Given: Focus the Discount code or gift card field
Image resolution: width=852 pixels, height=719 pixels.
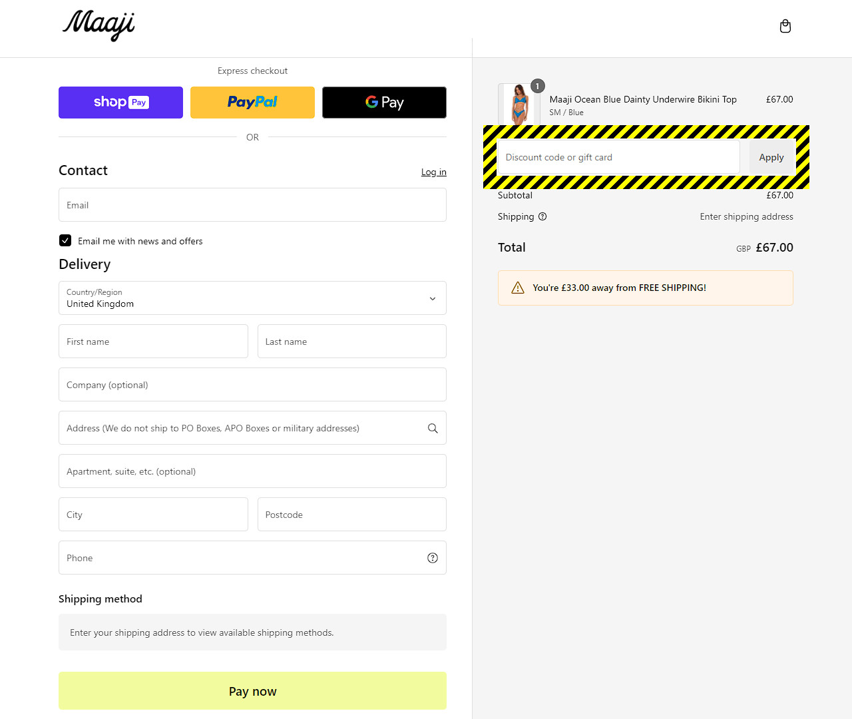Looking at the screenshot, I should [x=619, y=157].
